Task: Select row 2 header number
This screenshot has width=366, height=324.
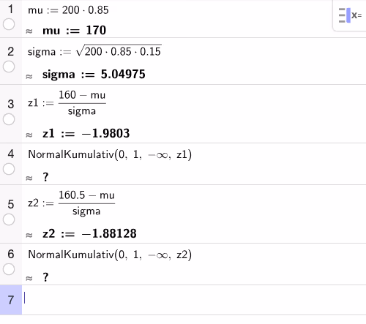Action: (x=10, y=52)
